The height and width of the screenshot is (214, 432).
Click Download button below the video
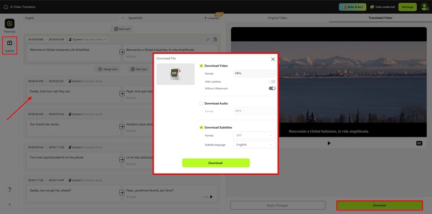click(379, 205)
